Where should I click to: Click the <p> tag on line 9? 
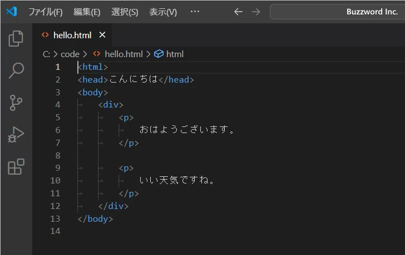click(126, 168)
